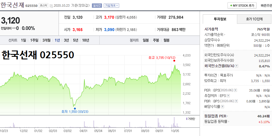Click the help icon beside 배당수익률
272x136 pixels.
223,106
